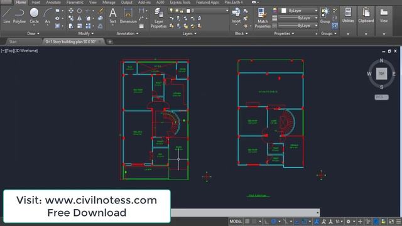The image size is (402, 226).
Task: Click Match Properties tool
Action: 263,18
